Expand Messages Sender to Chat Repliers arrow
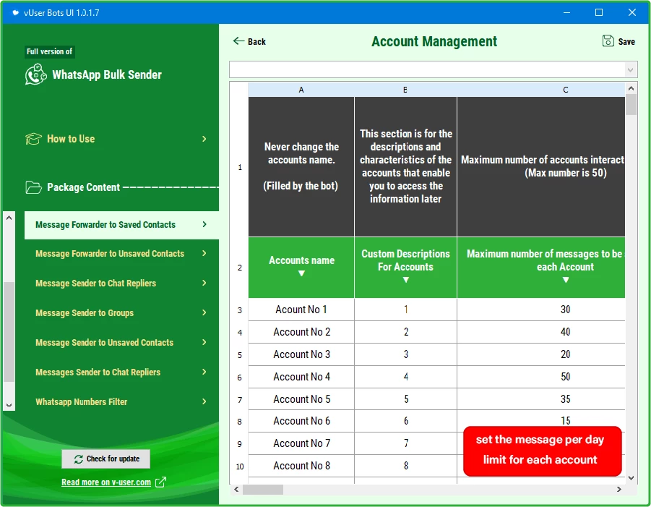This screenshot has height=507, width=651. pyautogui.click(x=204, y=372)
